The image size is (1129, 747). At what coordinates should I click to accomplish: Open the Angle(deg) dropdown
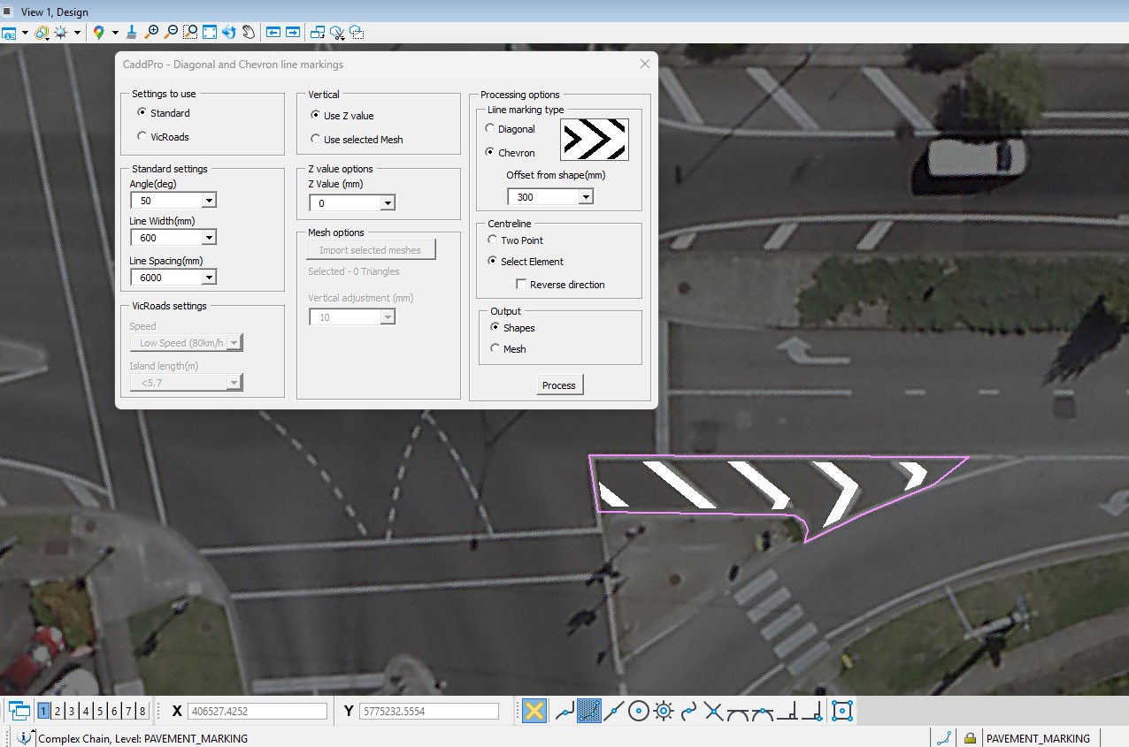[x=209, y=200]
